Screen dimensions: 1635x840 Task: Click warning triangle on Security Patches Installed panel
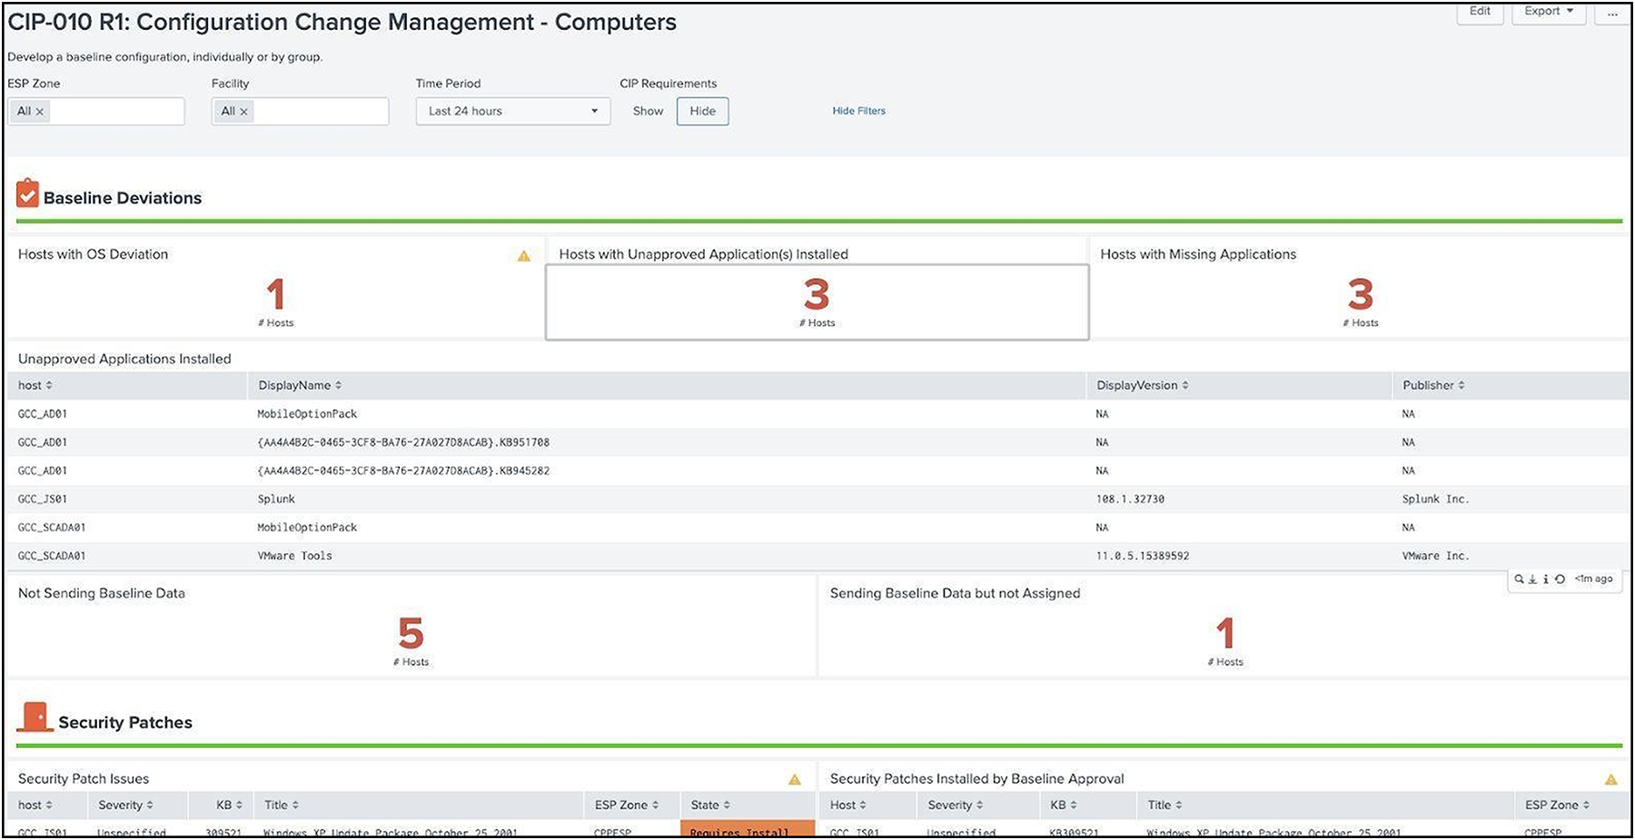[1611, 779]
